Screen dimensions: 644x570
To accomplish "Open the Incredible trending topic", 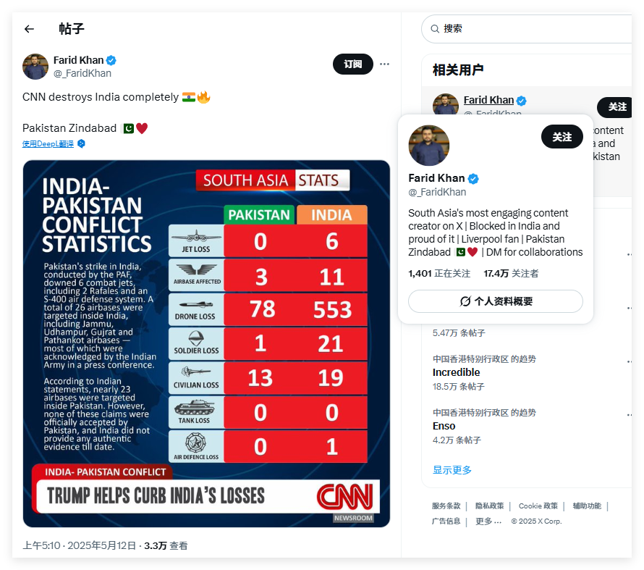I will click(456, 372).
